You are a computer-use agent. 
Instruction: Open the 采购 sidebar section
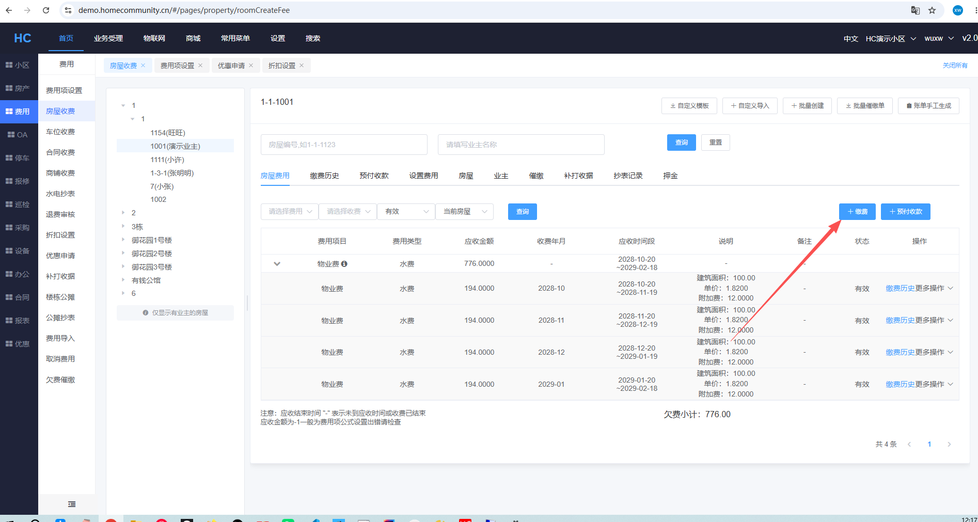click(19, 228)
